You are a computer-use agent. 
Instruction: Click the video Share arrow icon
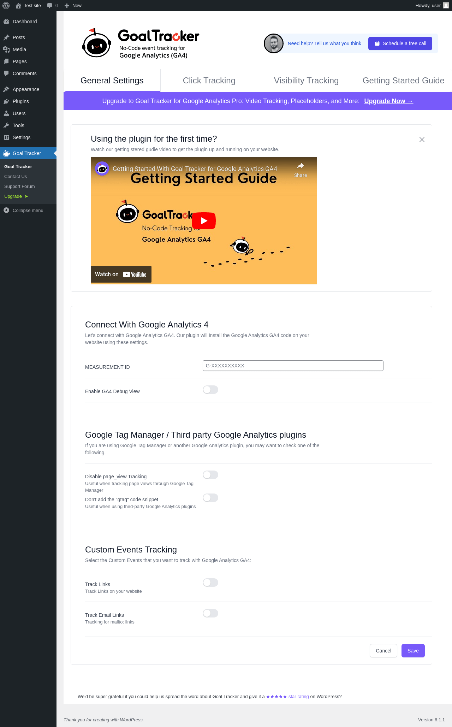(x=301, y=166)
